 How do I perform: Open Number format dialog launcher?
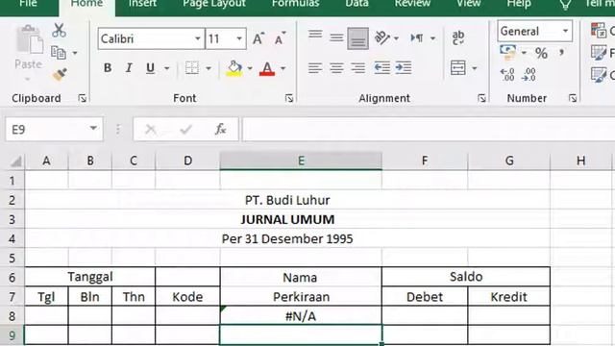coord(573,98)
